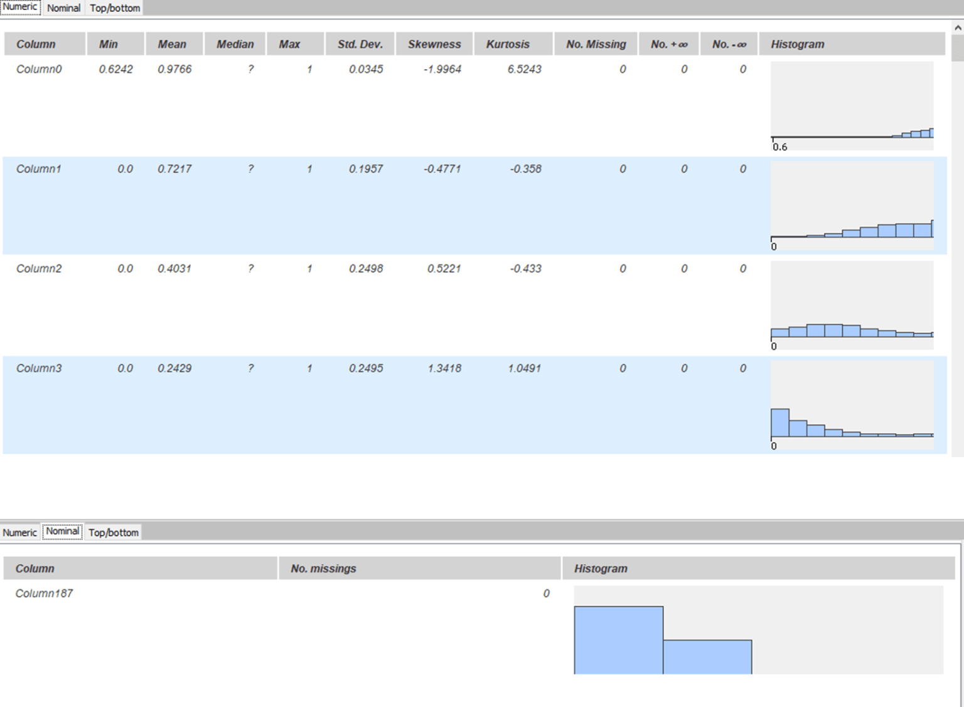Select the lower panel Numeric tab
Viewport: 964px width, 707px height.
[x=20, y=532]
